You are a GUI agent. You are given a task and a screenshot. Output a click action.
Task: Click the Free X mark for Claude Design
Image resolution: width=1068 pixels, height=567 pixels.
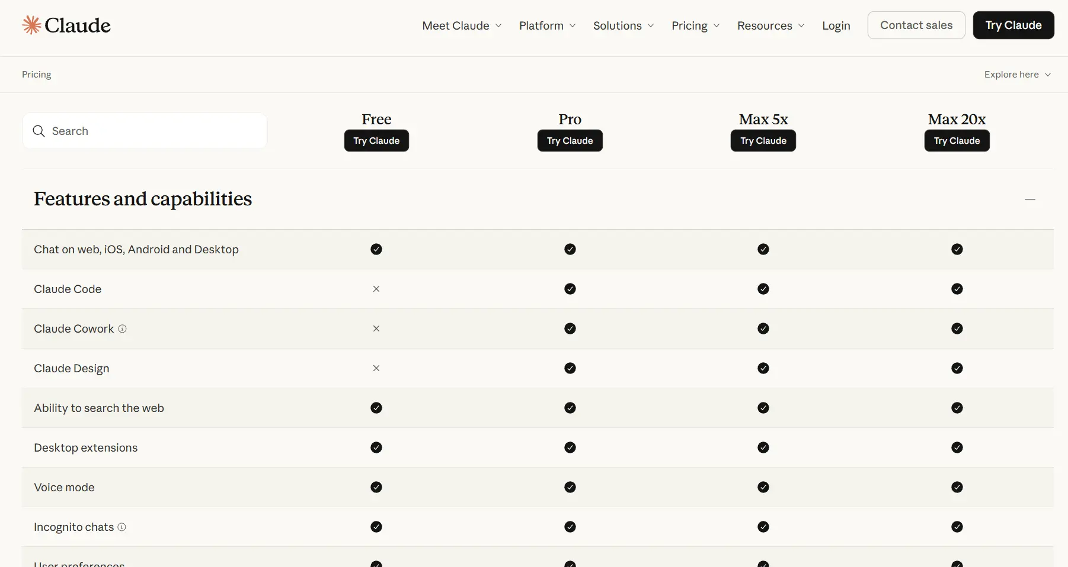point(376,368)
